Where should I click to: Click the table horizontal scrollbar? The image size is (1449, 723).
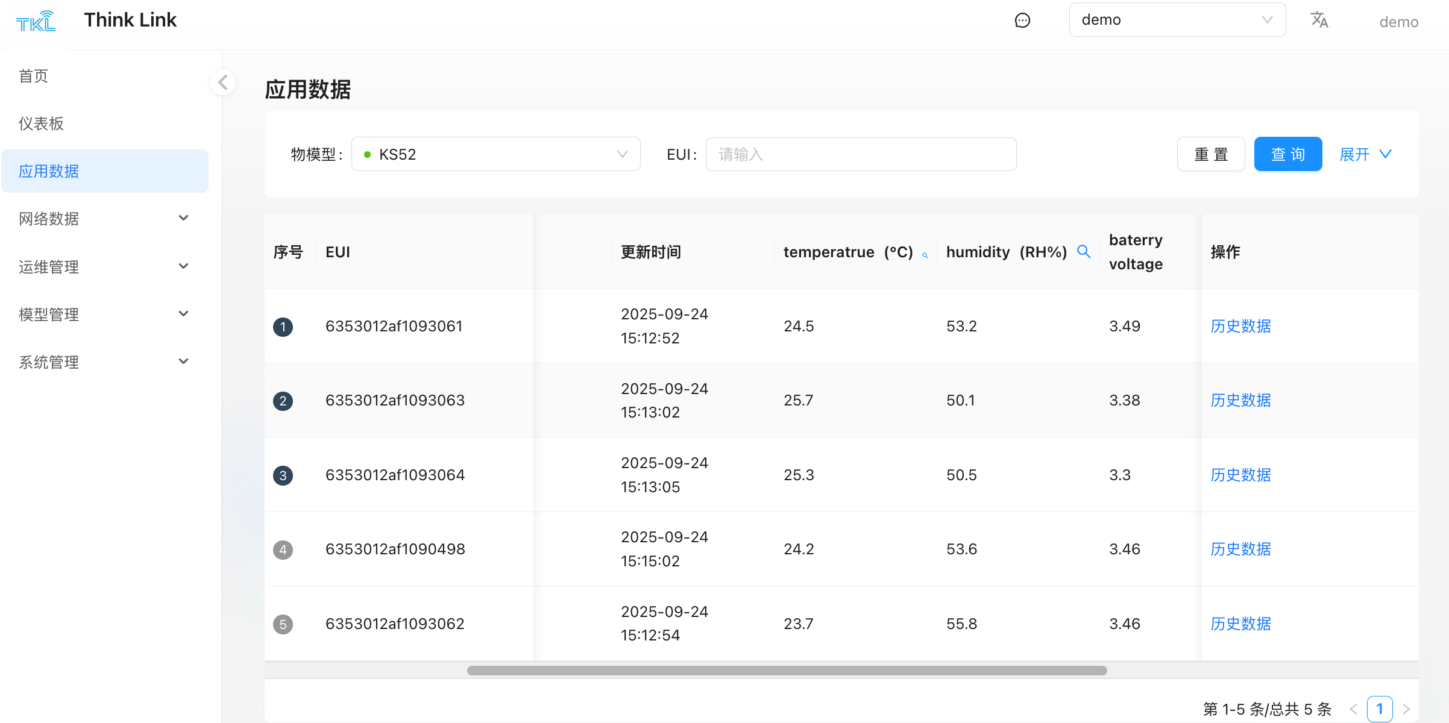pyautogui.click(x=787, y=671)
